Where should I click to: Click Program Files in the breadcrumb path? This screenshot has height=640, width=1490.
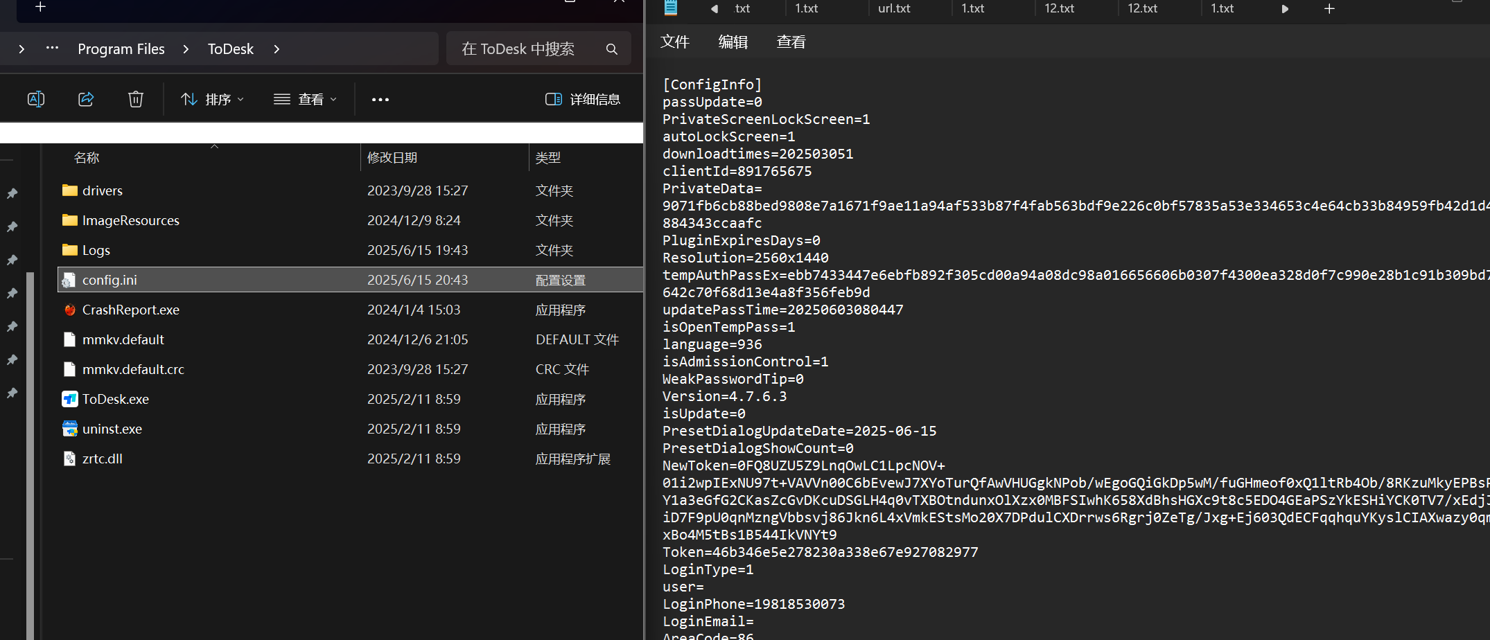coord(121,49)
